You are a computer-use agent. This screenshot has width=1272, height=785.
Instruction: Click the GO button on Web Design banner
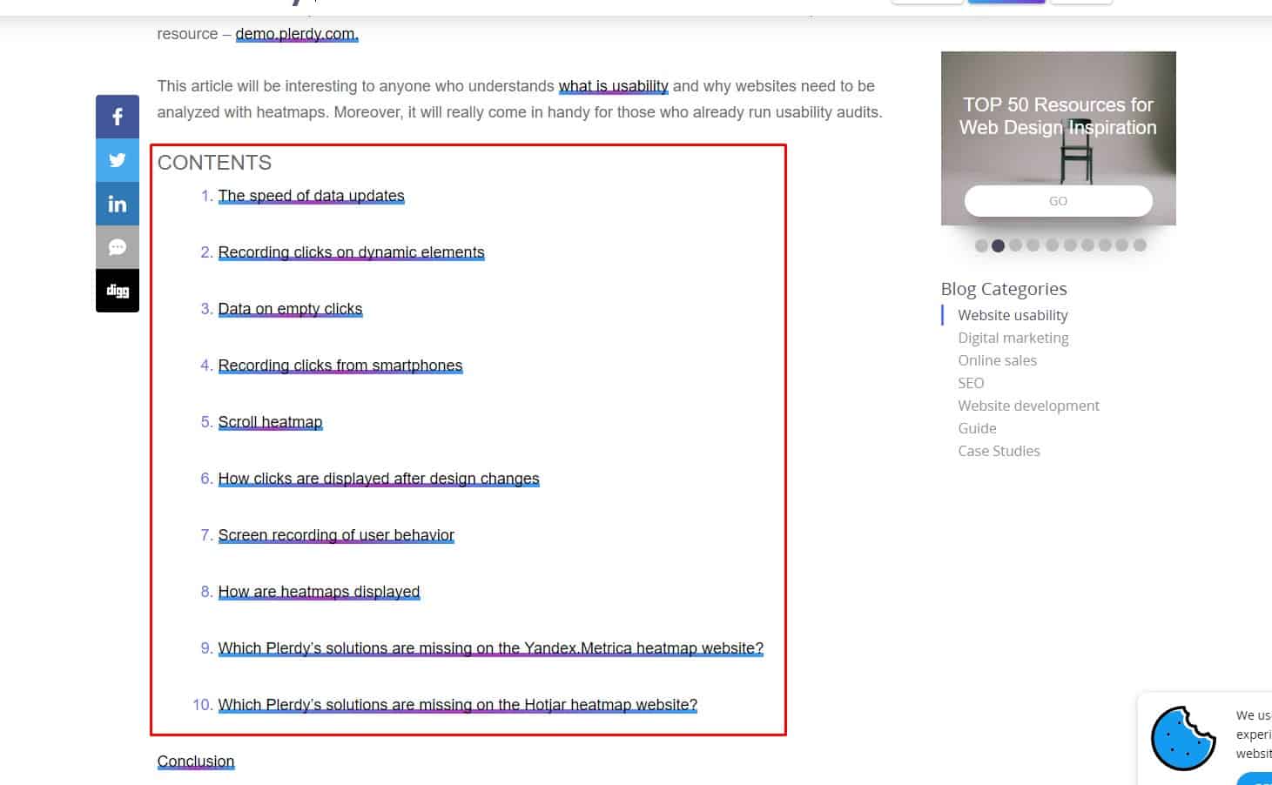coord(1058,200)
